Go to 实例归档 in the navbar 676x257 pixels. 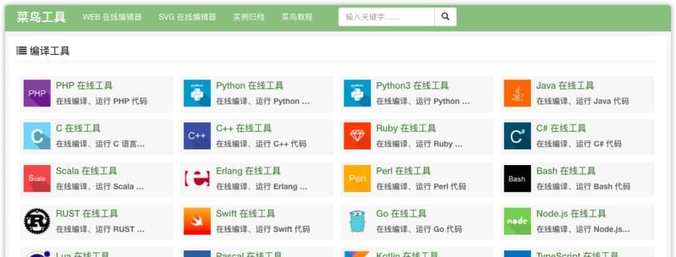[x=248, y=18]
